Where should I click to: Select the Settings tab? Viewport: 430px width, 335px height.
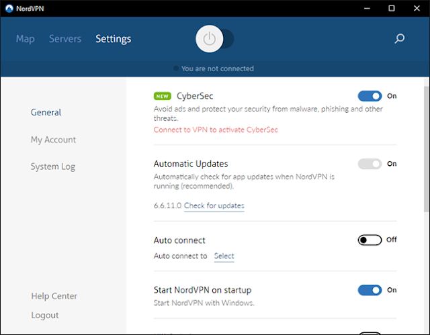[114, 39]
